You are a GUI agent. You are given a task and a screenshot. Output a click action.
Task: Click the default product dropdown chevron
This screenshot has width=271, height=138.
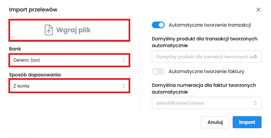(256, 57)
